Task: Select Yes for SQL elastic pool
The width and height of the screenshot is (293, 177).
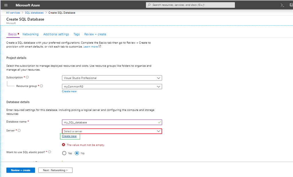Action: pyautogui.click(x=64, y=153)
